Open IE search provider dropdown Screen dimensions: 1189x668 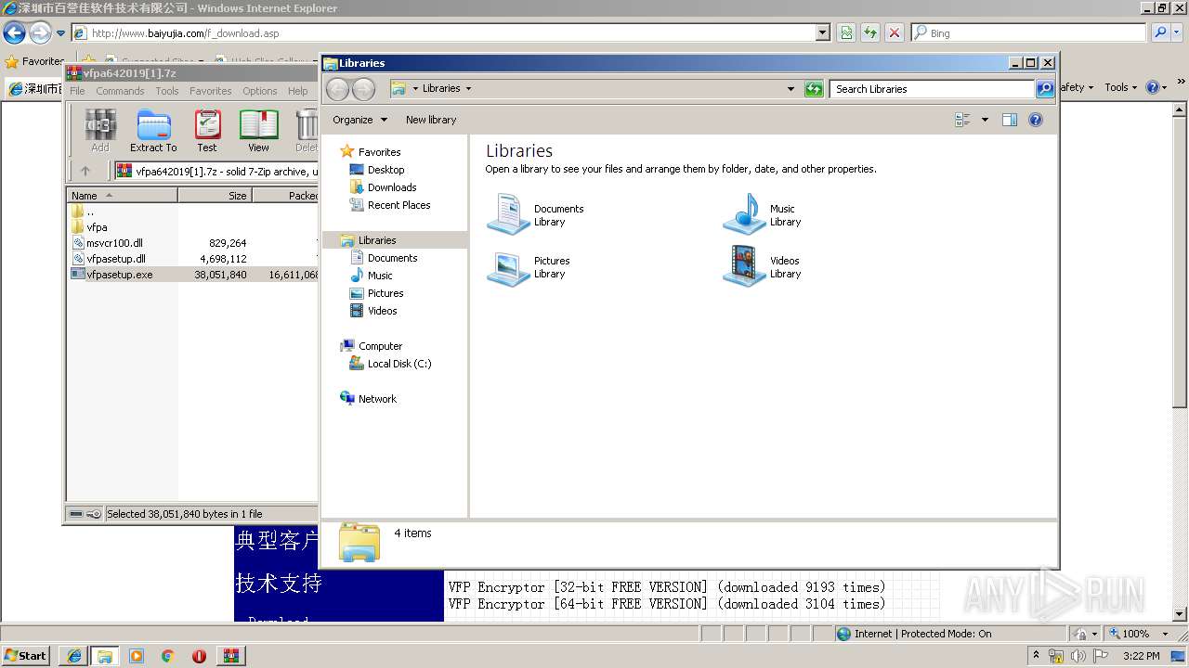click(x=1179, y=32)
